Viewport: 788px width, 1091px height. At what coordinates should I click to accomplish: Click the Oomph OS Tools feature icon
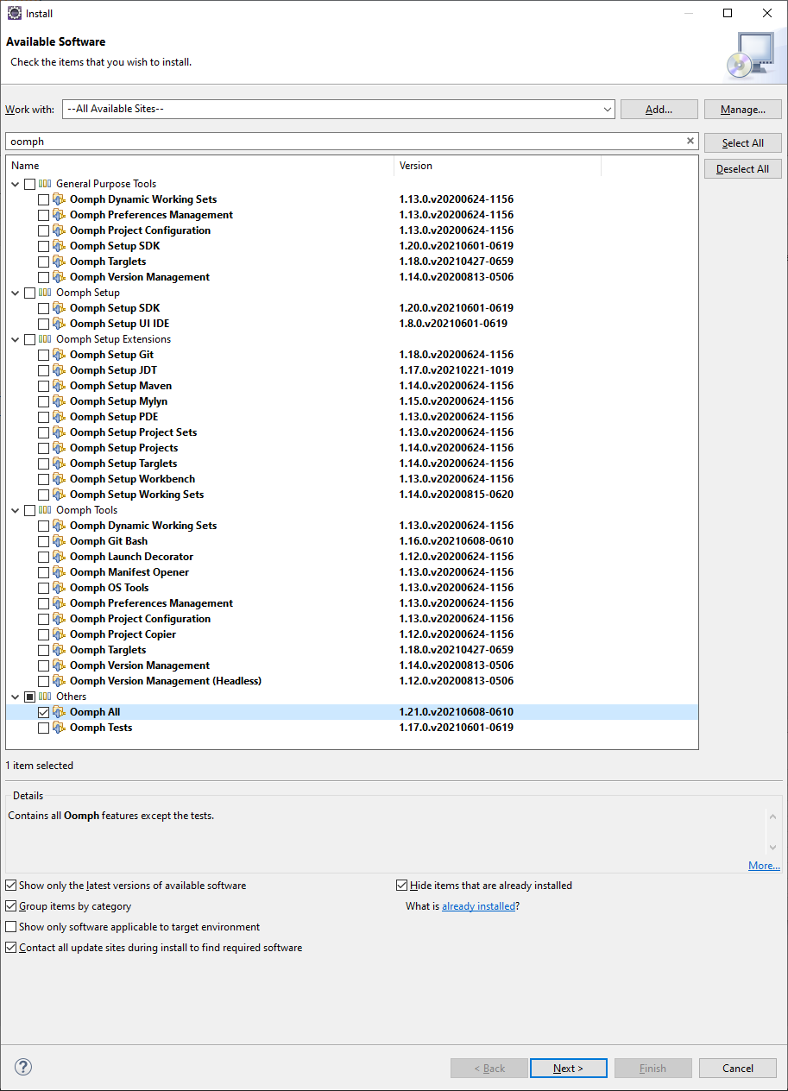pos(59,588)
